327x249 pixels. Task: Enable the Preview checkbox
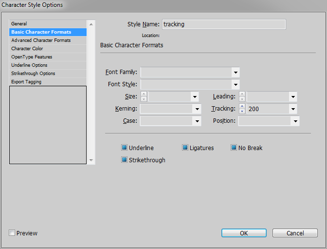click(12, 233)
